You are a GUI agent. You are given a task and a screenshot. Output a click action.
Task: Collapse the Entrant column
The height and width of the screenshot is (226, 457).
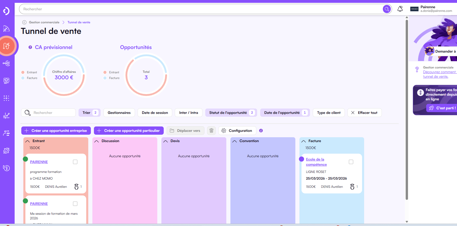click(x=27, y=141)
